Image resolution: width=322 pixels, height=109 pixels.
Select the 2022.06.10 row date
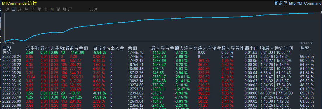12,97
